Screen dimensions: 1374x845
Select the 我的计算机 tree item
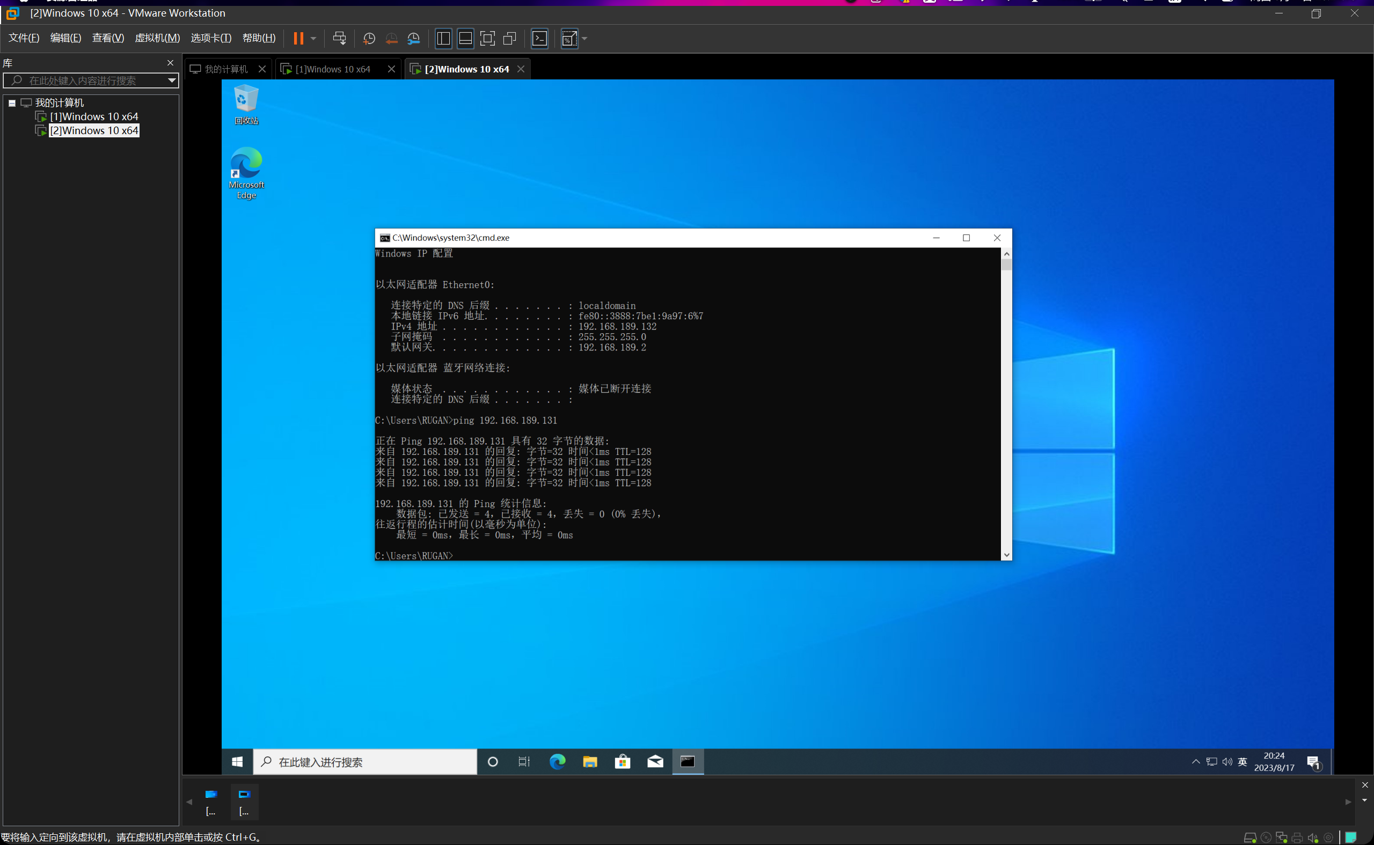tap(59, 102)
